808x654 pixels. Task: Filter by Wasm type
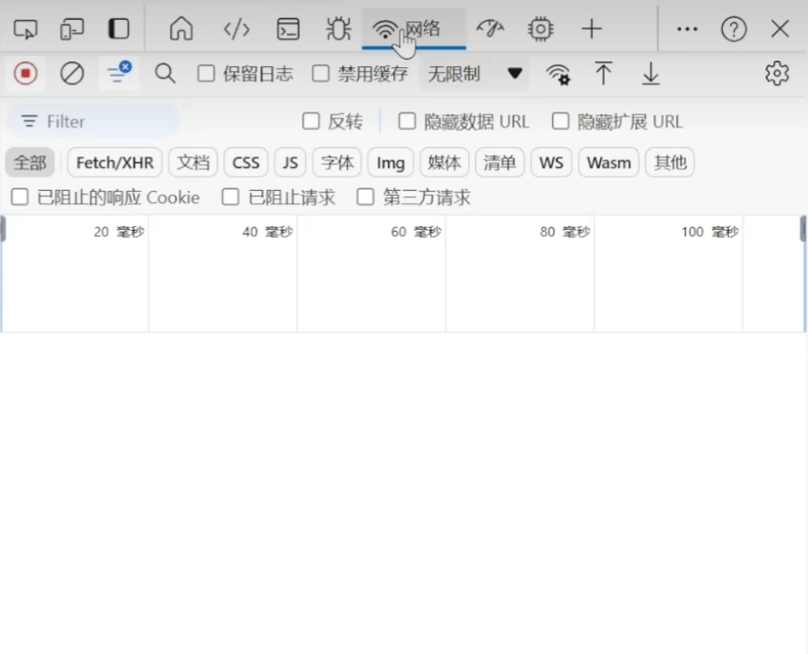[x=608, y=162]
